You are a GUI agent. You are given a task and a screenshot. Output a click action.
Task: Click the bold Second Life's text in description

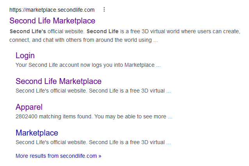click(28, 31)
